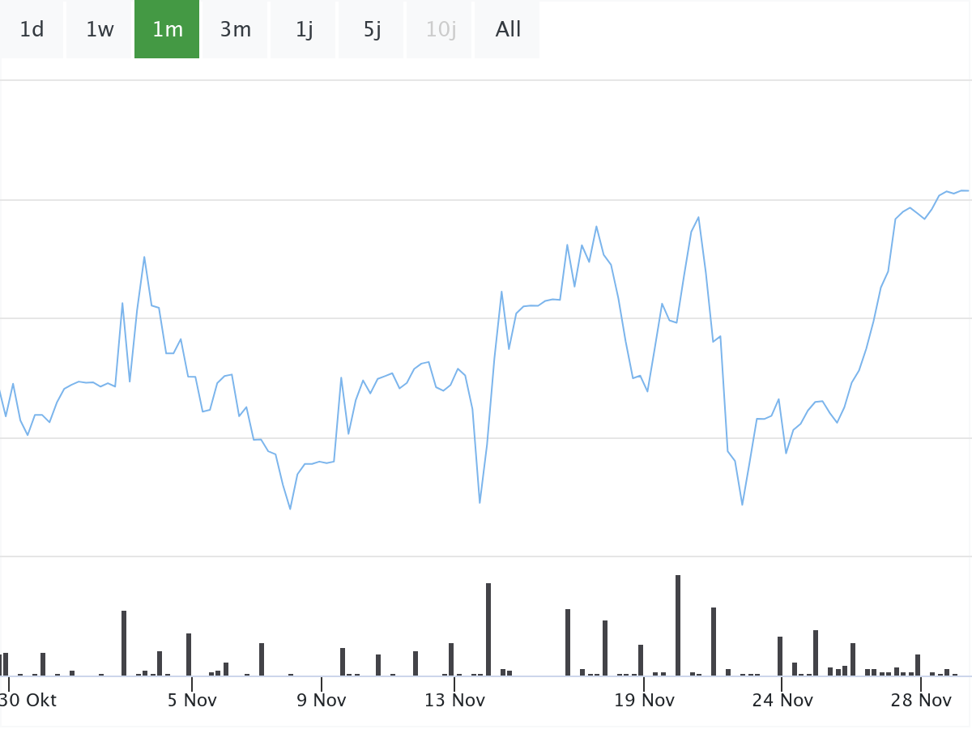This screenshot has height=729, width=972.
Task: Show All available price history
Action: [508, 30]
